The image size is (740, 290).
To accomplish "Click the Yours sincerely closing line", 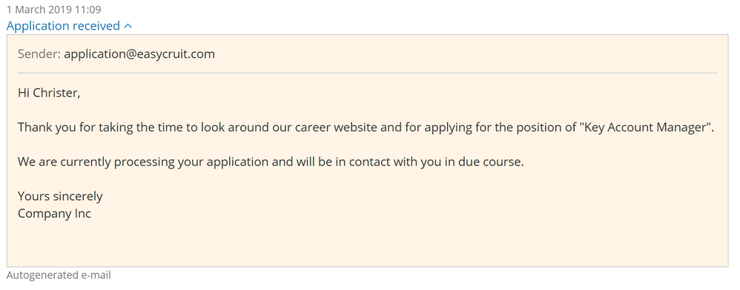I will click(60, 196).
